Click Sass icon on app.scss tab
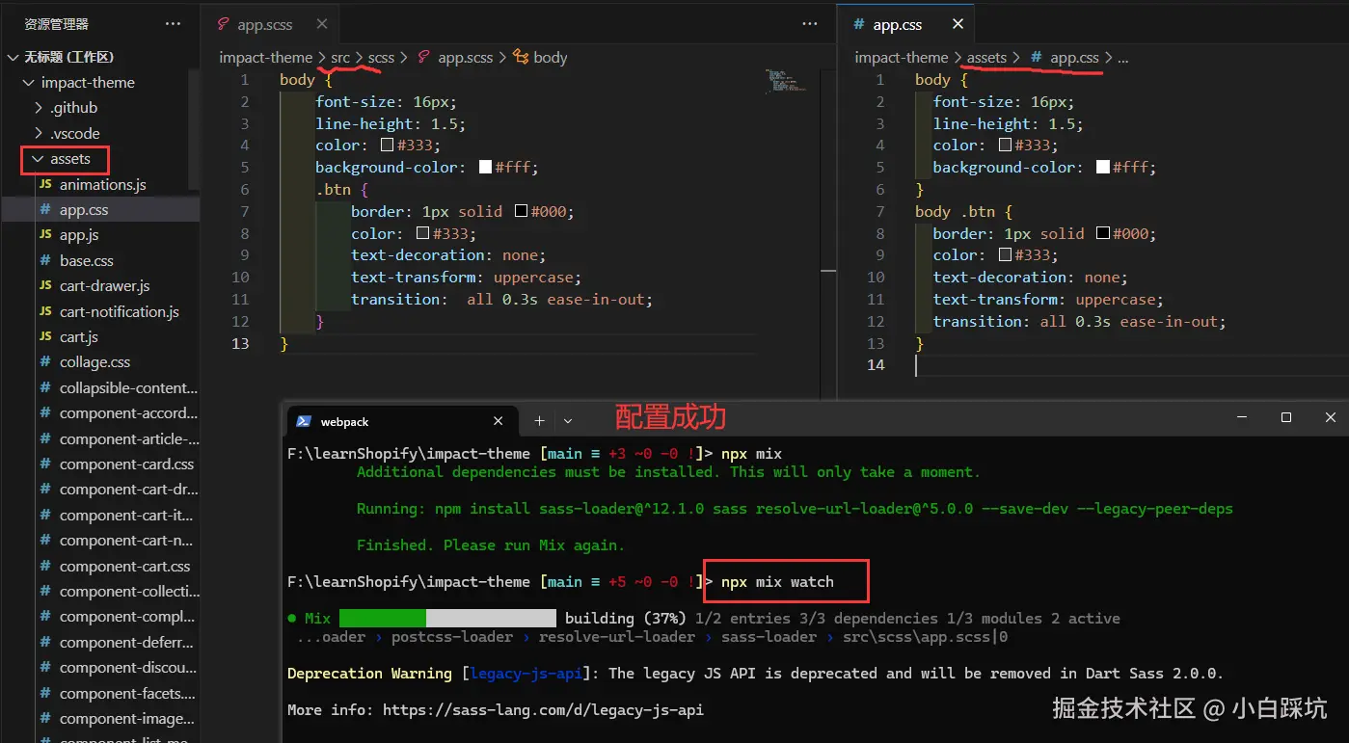The width and height of the screenshot is (1349, 743). click(x=224, y=24)
